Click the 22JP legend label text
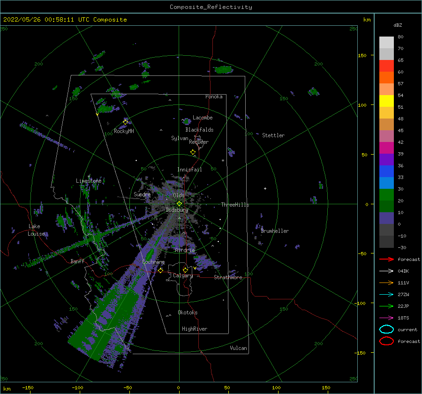This screenshot has height=394, width=422. [x=403, y=306]
